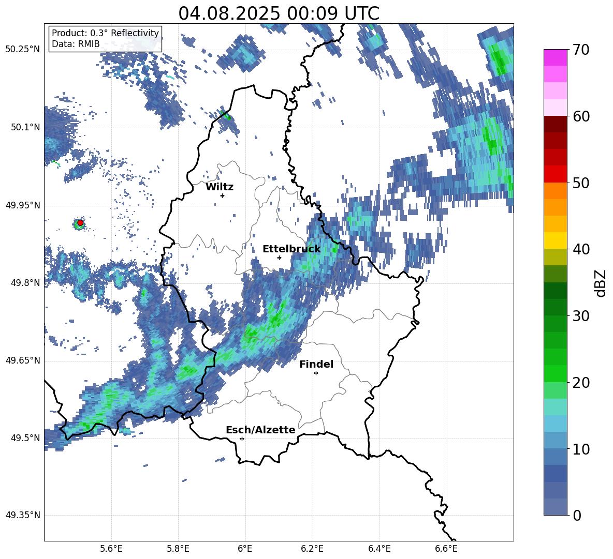
Task: Click the 30 tick label on colorbar
Action: 581,316
